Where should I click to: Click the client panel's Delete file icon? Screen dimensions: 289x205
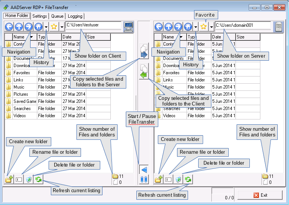pos(29,179)
